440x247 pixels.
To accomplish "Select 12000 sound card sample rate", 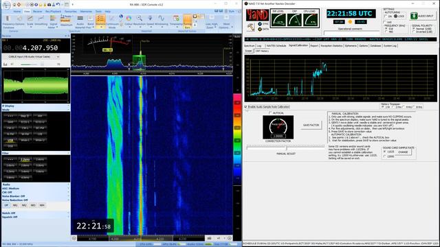I will [385, 156].
